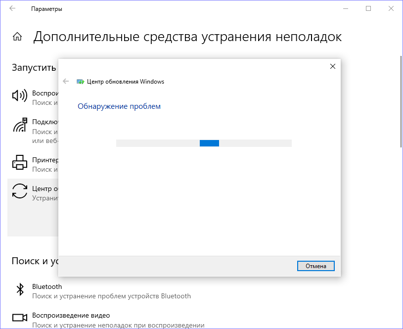The width and height of the screenshot is (403, 329).
Task: Click the Обнаружение проблем progress bar
Action: pos(204,143)
